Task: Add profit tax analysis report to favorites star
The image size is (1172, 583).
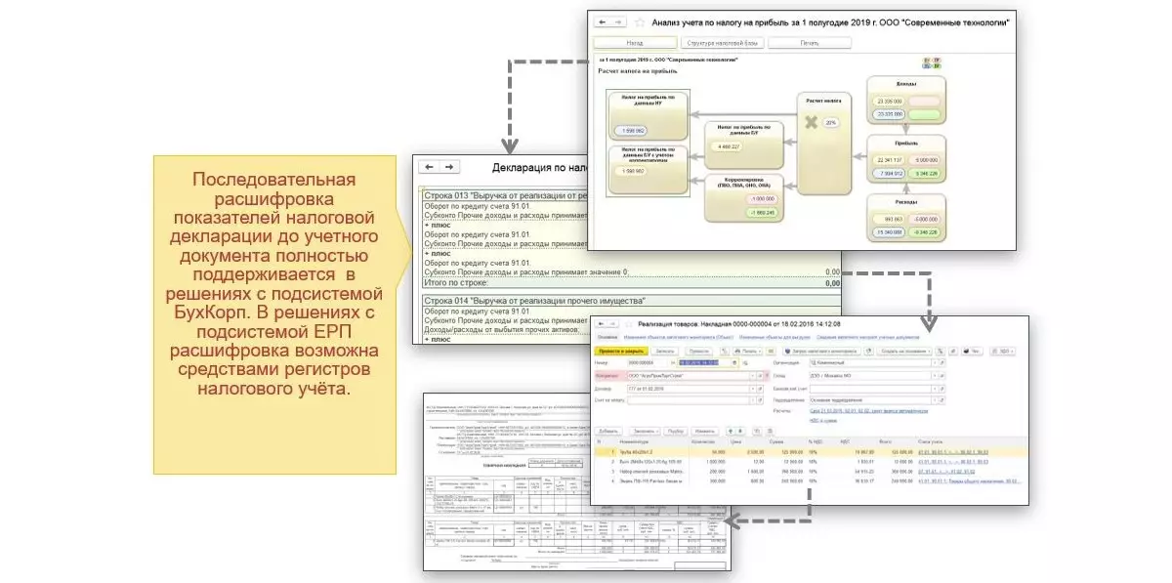Action: pos(640,21)
